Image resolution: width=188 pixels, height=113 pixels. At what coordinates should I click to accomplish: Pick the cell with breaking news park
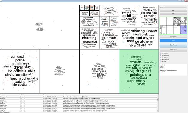[139, 38]
